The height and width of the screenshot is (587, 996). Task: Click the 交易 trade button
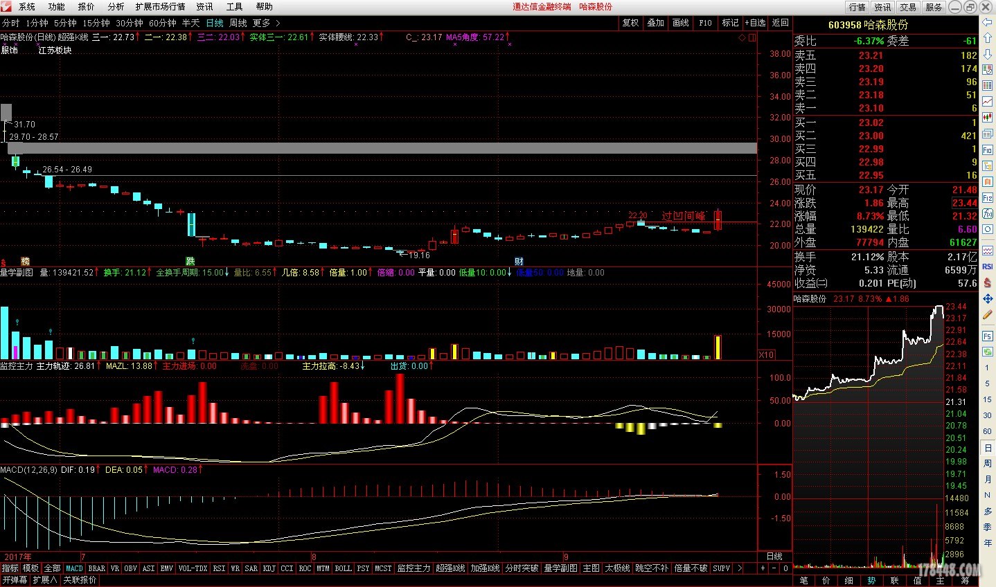[908, 7]
